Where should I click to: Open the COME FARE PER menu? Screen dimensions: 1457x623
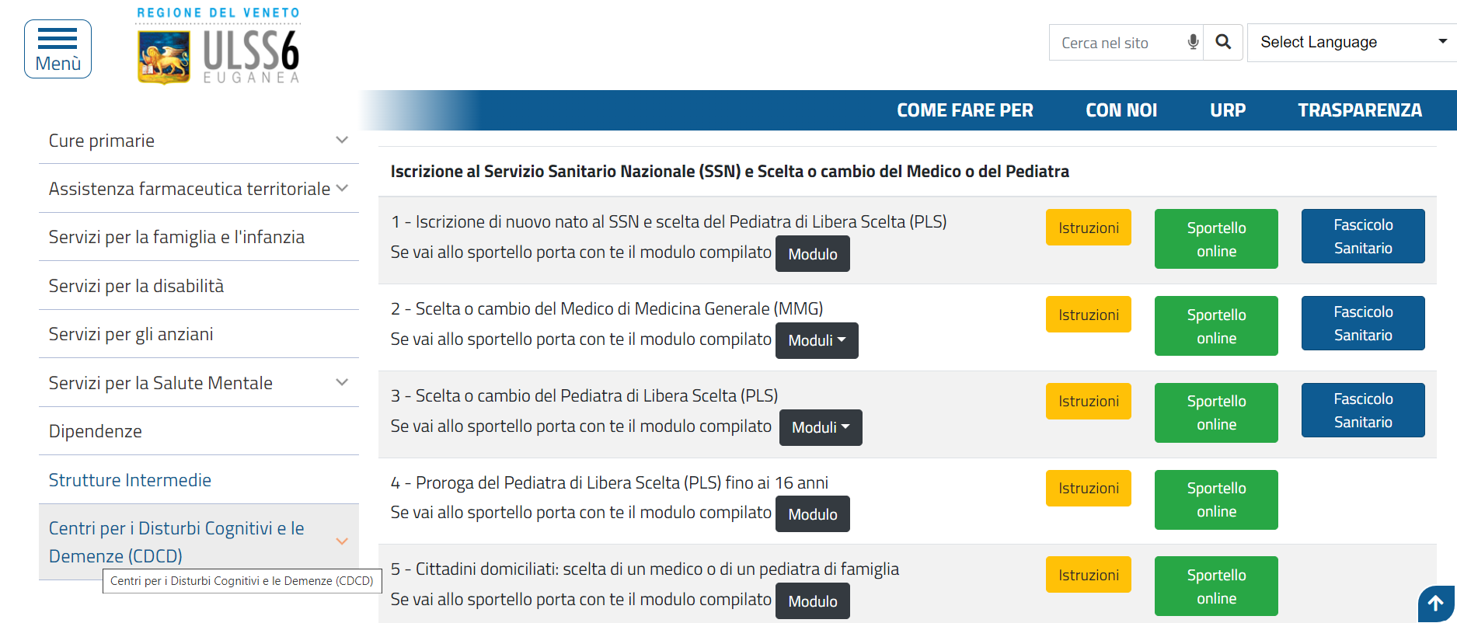click(x=964, y=110)
